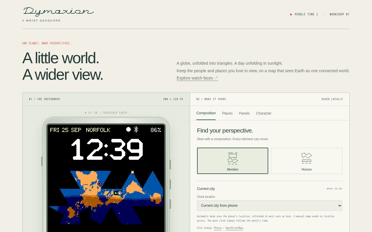
Task: Click the PEBBLE TIME 2 header label
Action: [x=306, y=14]
